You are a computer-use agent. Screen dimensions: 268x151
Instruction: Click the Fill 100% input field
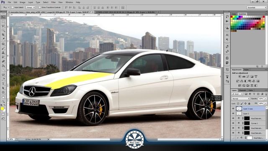261,104
